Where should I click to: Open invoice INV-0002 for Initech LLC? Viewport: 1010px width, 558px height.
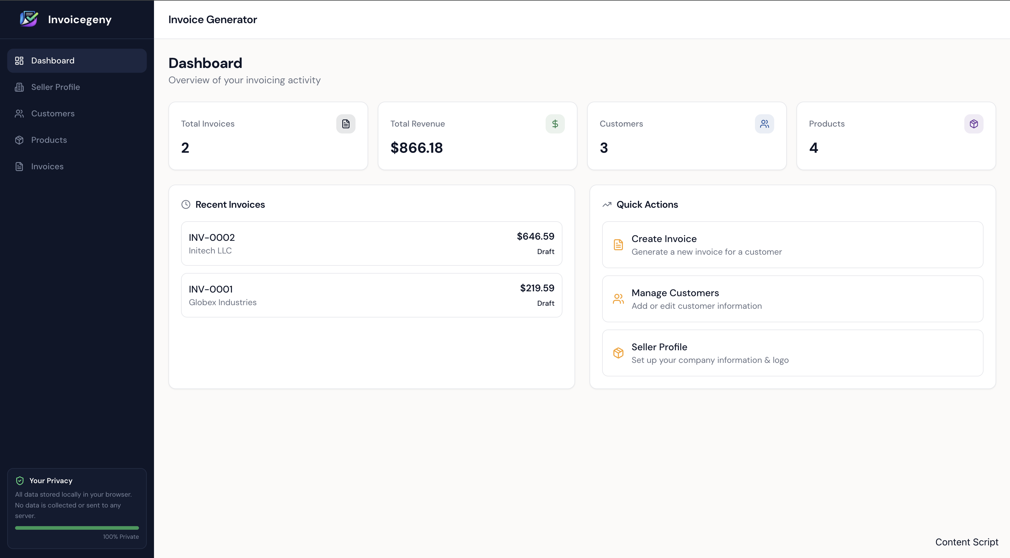[371, 243]
